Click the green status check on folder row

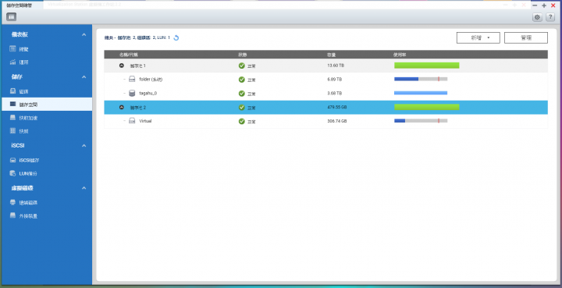pos(241,79)
